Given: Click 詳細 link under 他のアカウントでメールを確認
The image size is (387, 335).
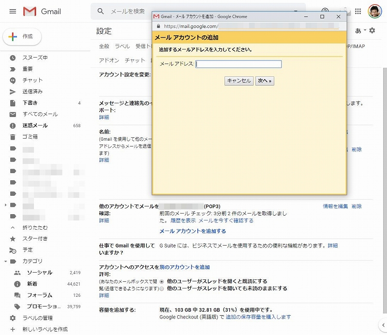Looking at the screenshot, I should click(104, 220).
